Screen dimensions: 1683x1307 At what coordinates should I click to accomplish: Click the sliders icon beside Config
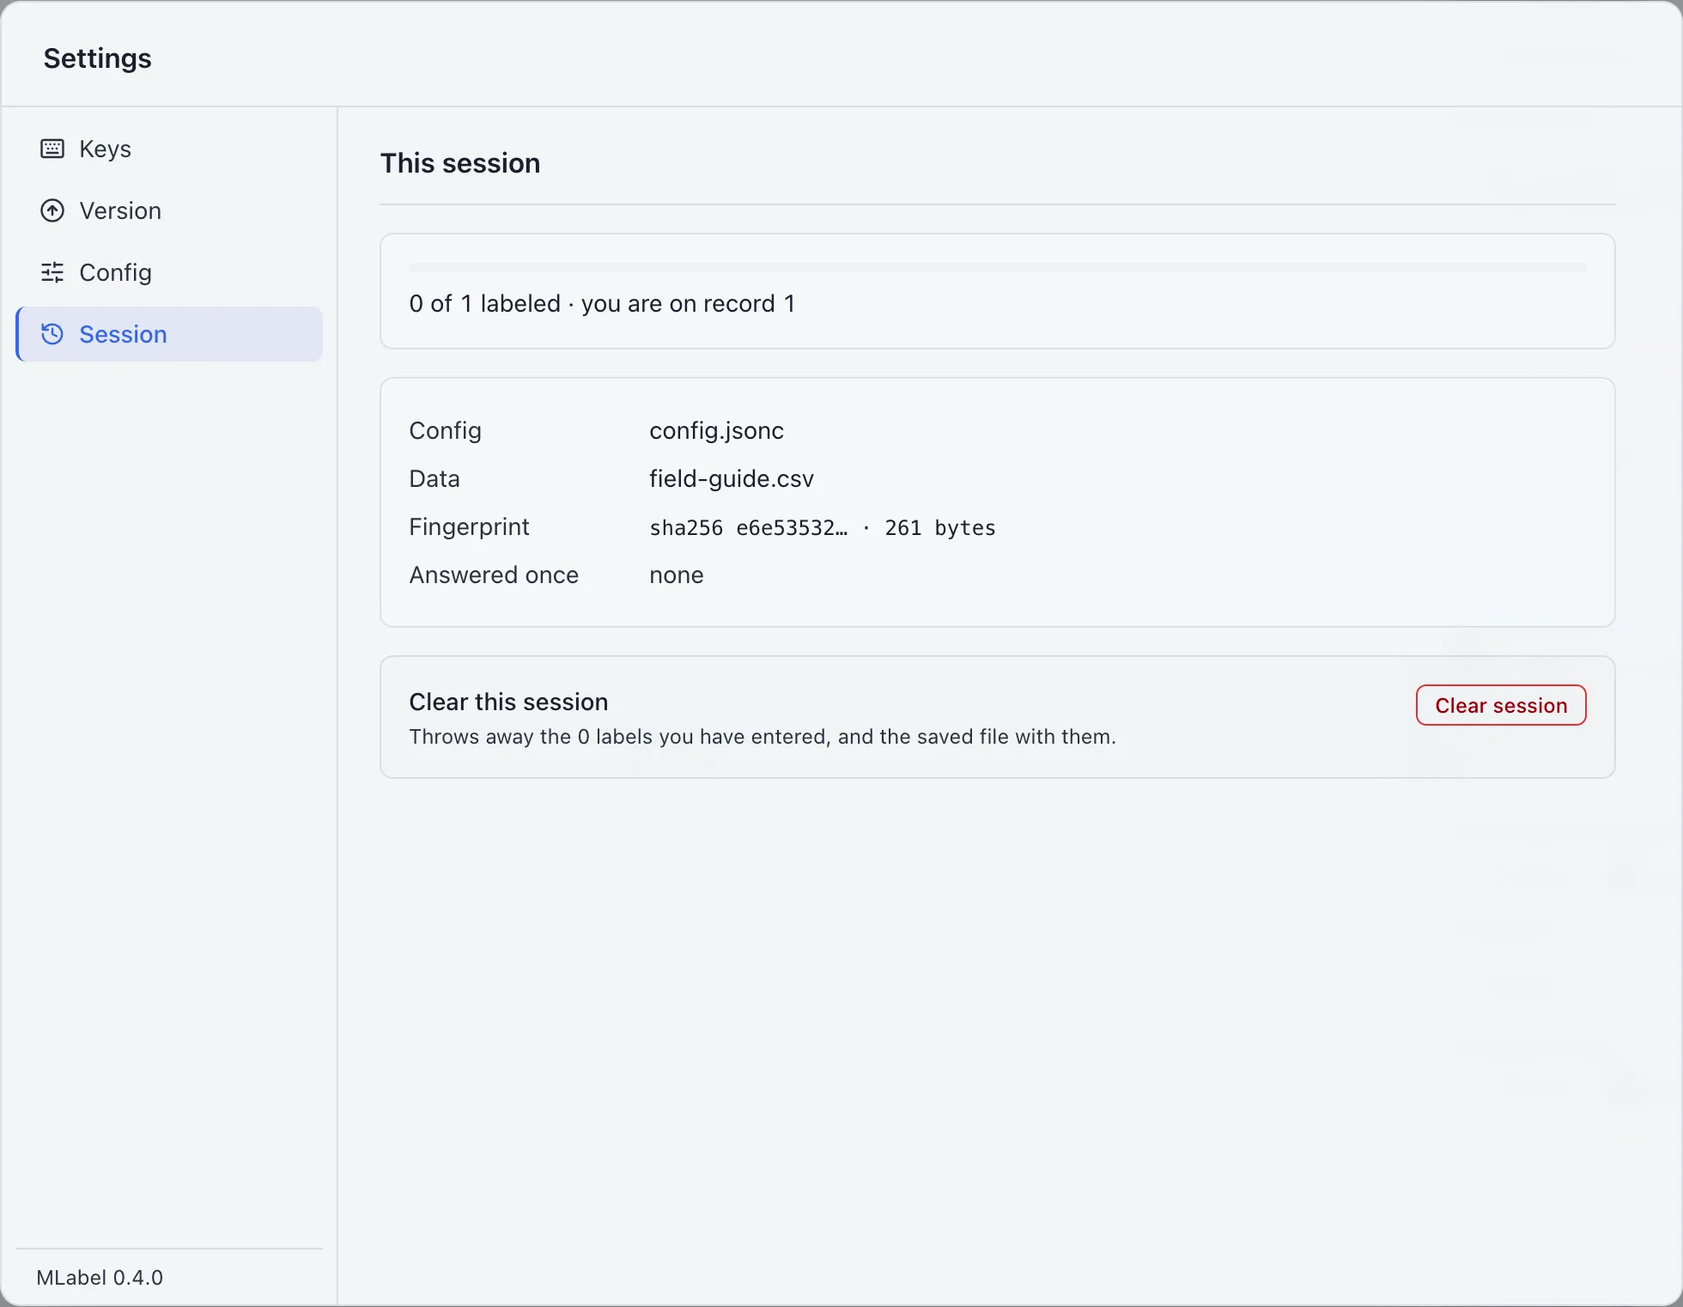[x=52, y=272]
